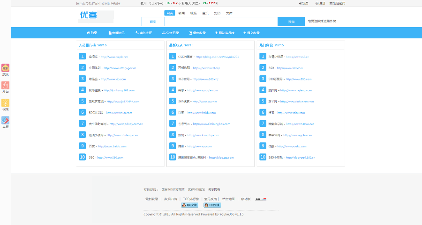Open the nav item to the right of the news item
The image size is (422, 225).
(x=144, y=33)
